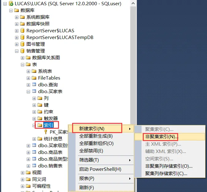Open the 报表(P) submenu
This screenshot has height=192, width=207.
[101, 178]
